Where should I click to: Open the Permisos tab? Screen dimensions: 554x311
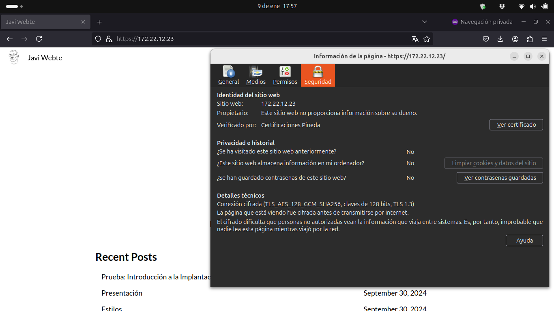[285, 75]
